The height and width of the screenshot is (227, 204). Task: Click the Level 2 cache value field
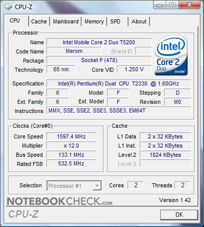pos(165,155)
